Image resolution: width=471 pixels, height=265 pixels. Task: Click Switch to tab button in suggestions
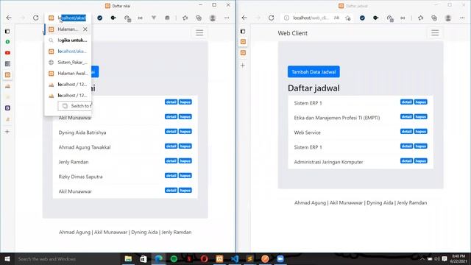(75, 106)
